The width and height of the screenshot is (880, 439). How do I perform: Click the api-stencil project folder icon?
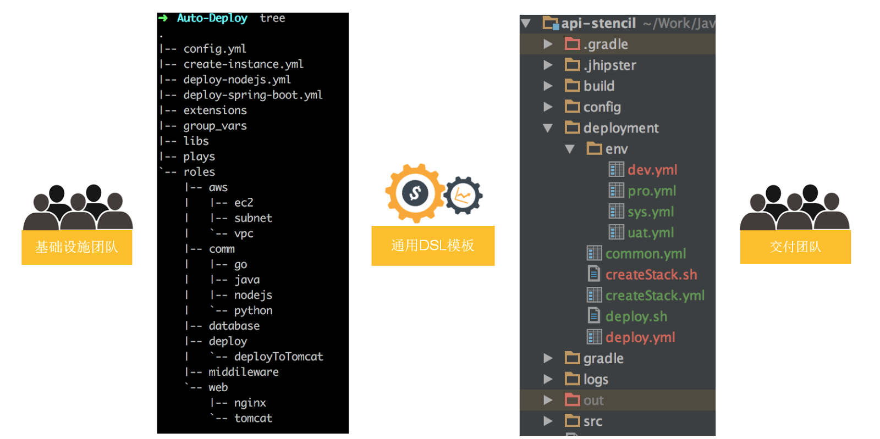click(550, 23)
